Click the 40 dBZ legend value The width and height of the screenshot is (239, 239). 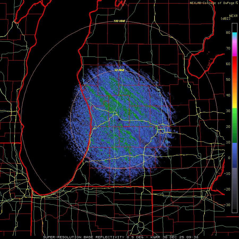pyautogui.click(x=228, y=95)
